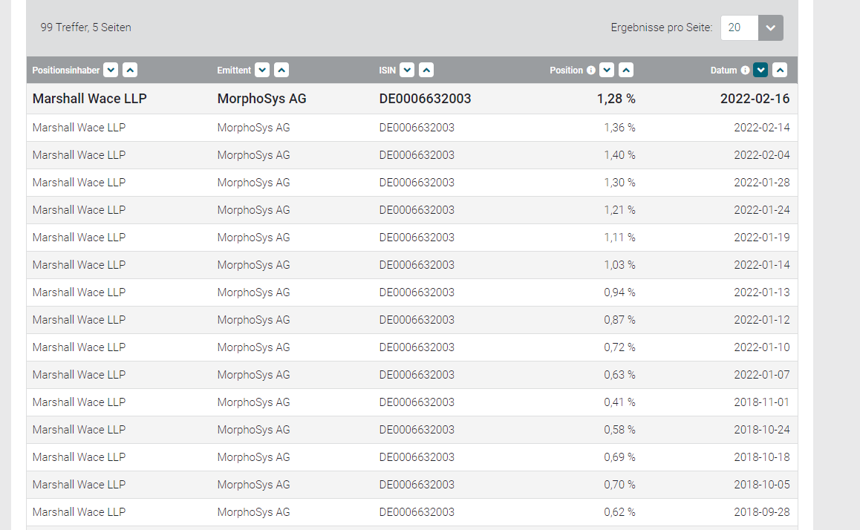Select the date 2022-01-14
Screen dimensions: 860x530
pos(762,265)
